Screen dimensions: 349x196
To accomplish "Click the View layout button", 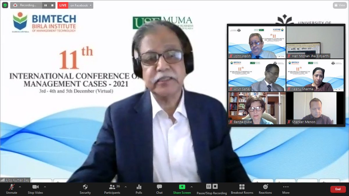I will pos(339,5).
